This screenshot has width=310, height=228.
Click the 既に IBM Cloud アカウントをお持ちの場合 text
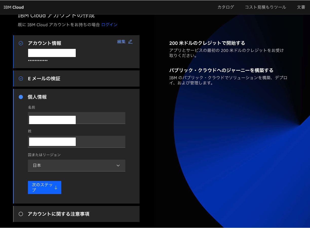point(59,25)
